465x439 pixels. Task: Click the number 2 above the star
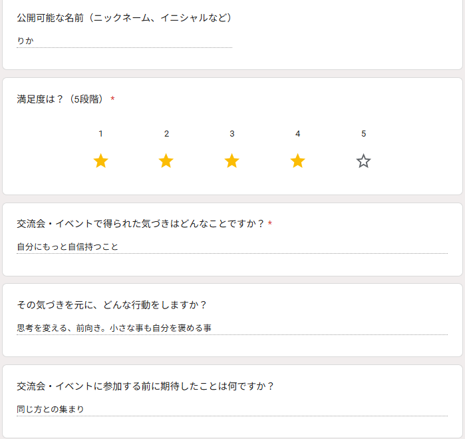(166, 134)
